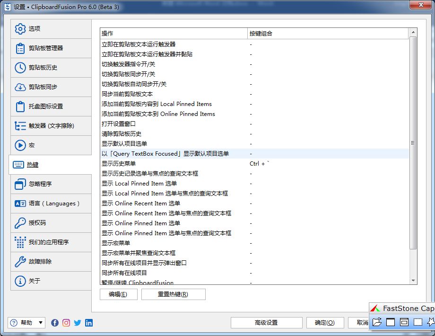Select the 剪贴板同步 cloud icon
The width and height of the screenshot is (435, 336).
[20, 87]
